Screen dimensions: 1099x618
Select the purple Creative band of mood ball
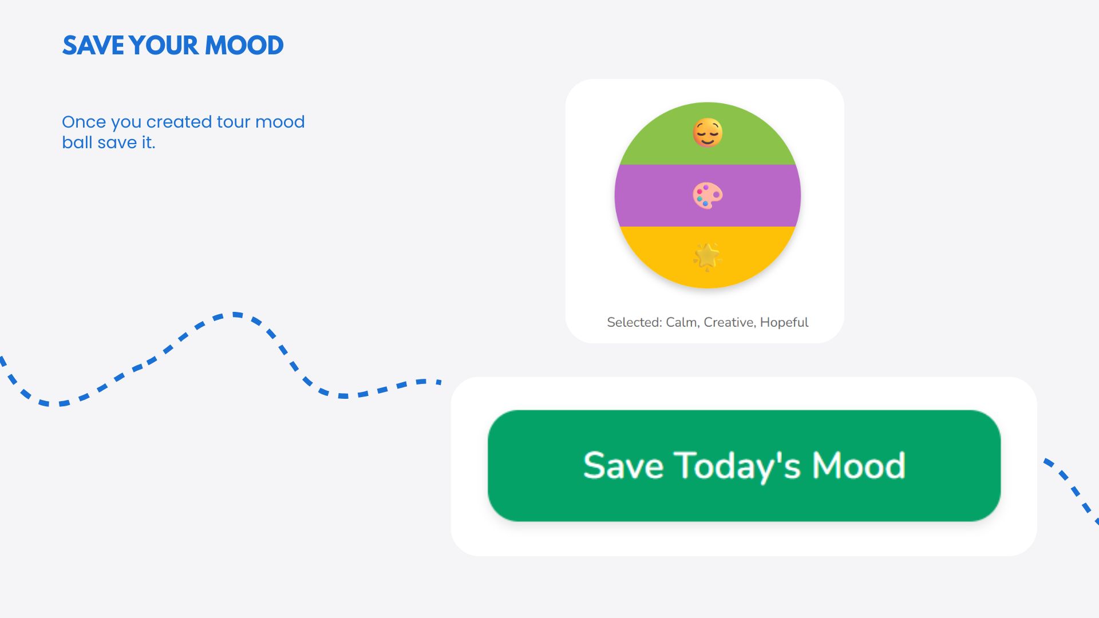647,196
